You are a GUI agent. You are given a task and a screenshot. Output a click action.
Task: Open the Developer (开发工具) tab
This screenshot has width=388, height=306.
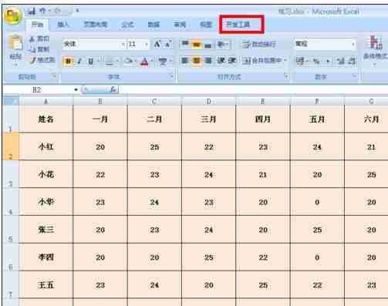[x=238, y=25]
